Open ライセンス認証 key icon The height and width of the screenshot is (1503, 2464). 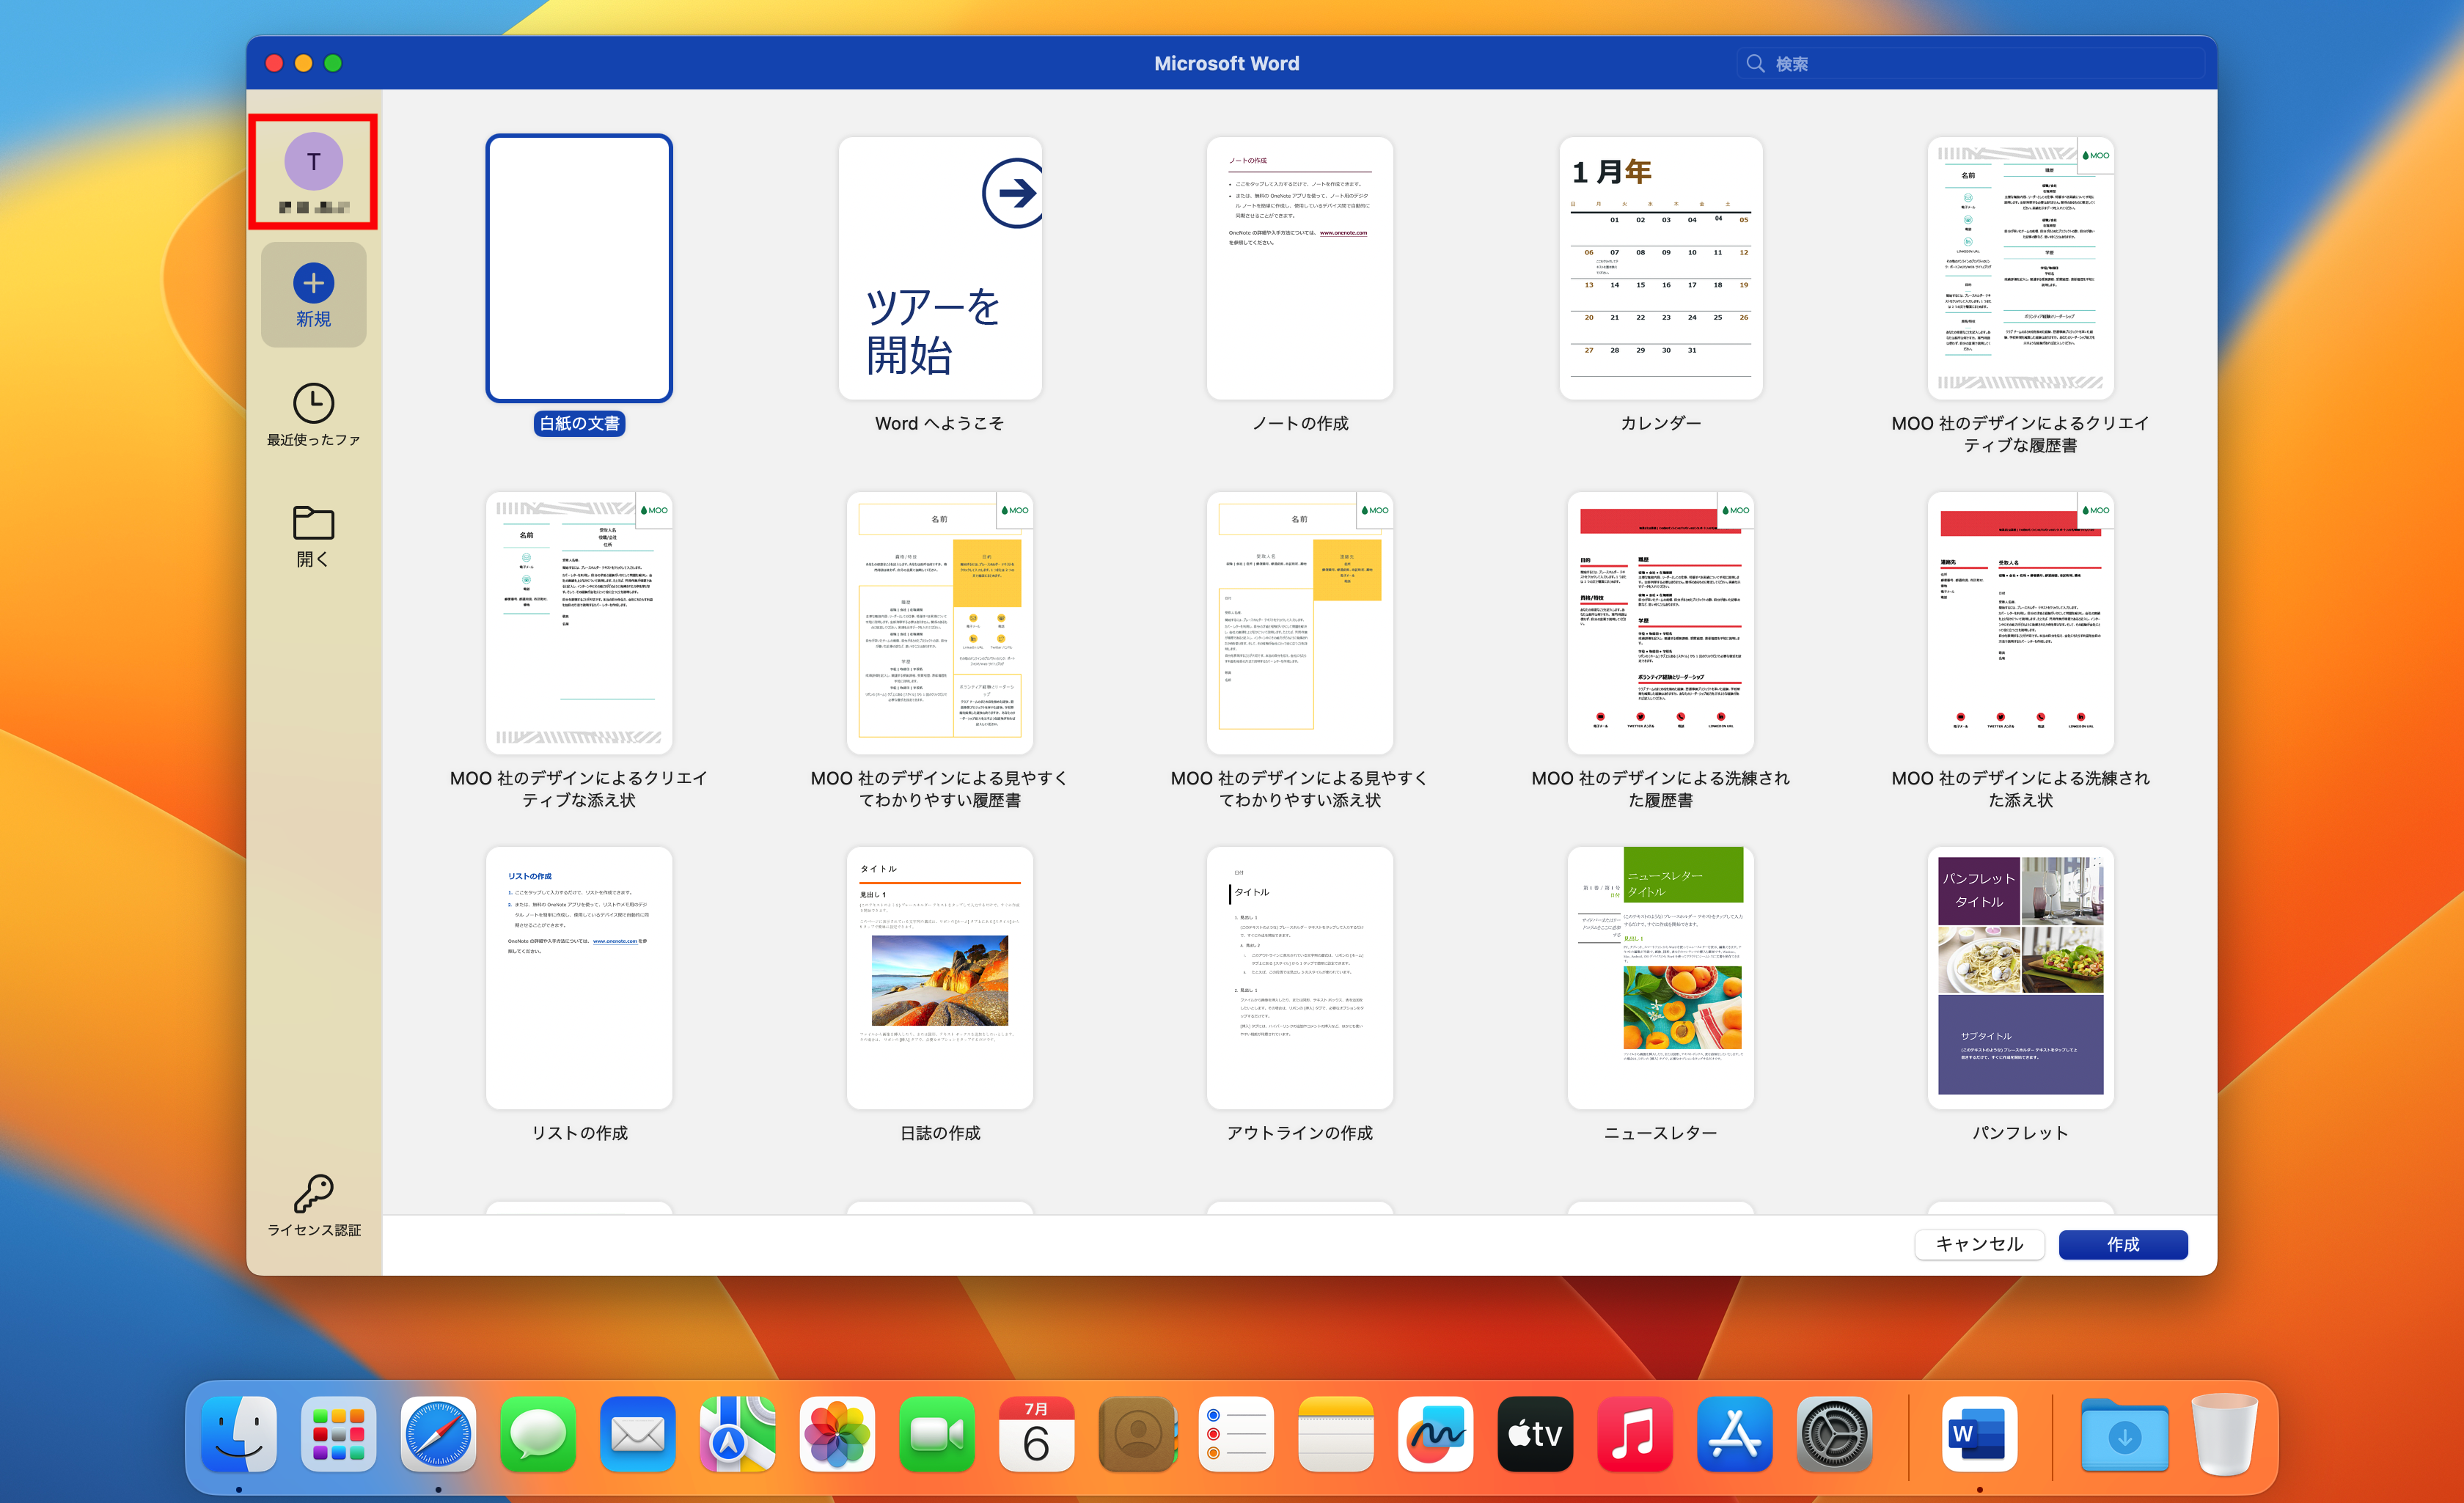[x=313, y=1193]
